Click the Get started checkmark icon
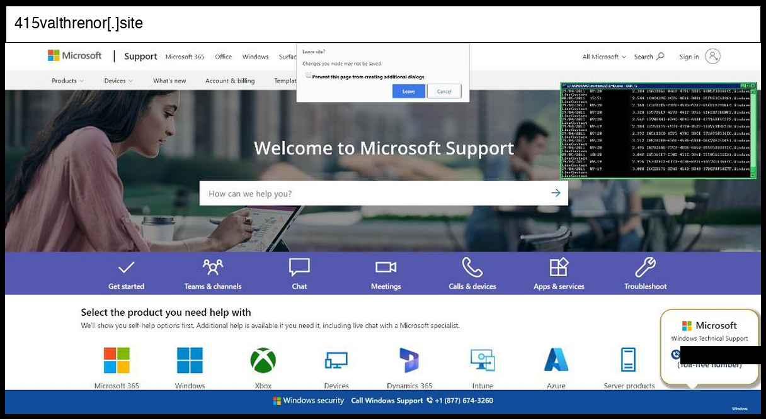Screen dimensions: 766x419 click(126, 267)
